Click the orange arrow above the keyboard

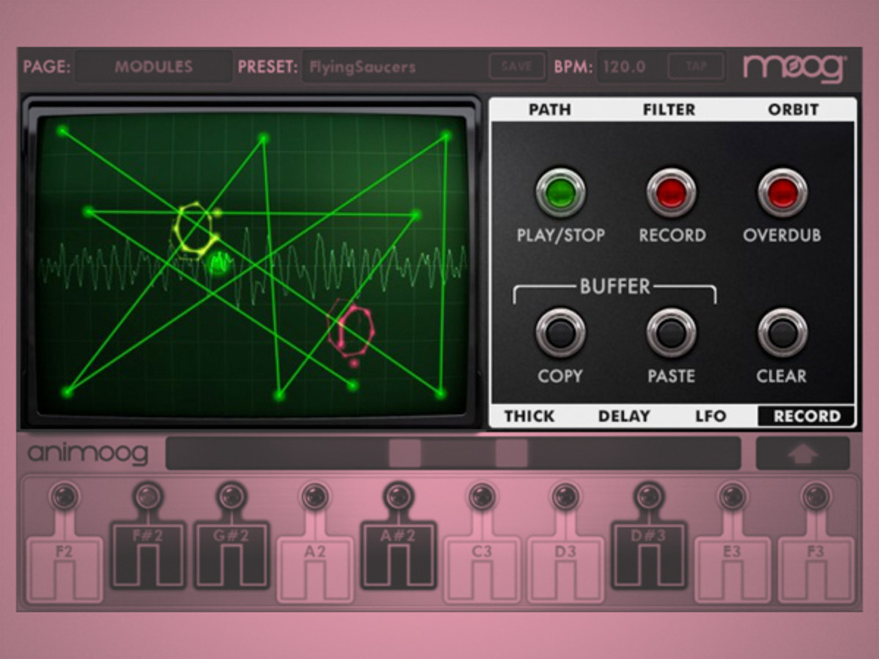click(x=801, y=453)
